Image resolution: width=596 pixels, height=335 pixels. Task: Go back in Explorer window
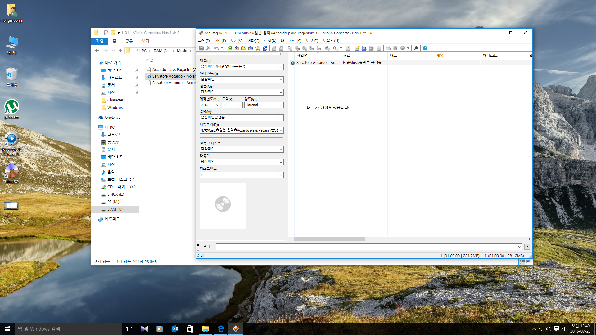click(97, 51)
